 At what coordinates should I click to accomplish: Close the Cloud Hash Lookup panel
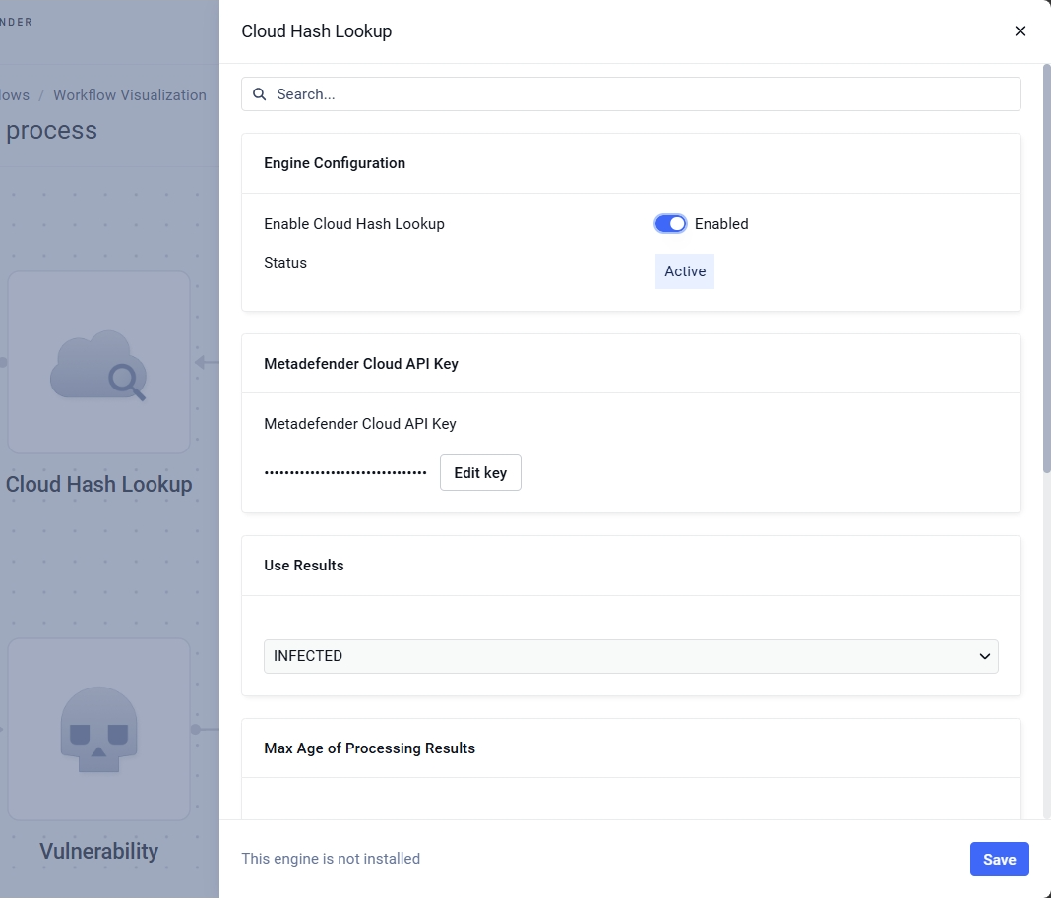coord(1020,30)
